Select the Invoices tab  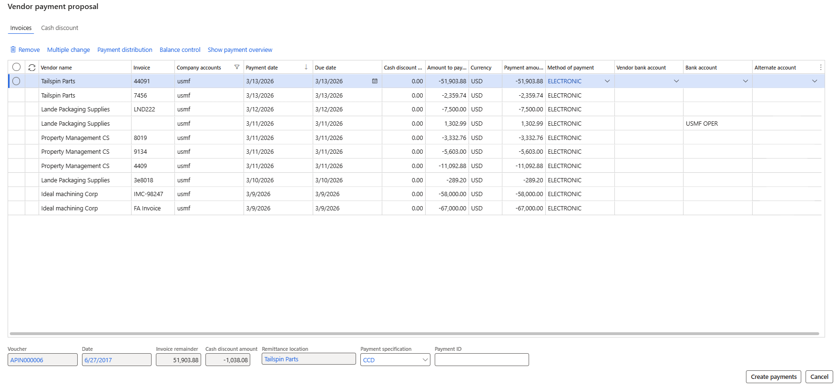pos(21,28)
